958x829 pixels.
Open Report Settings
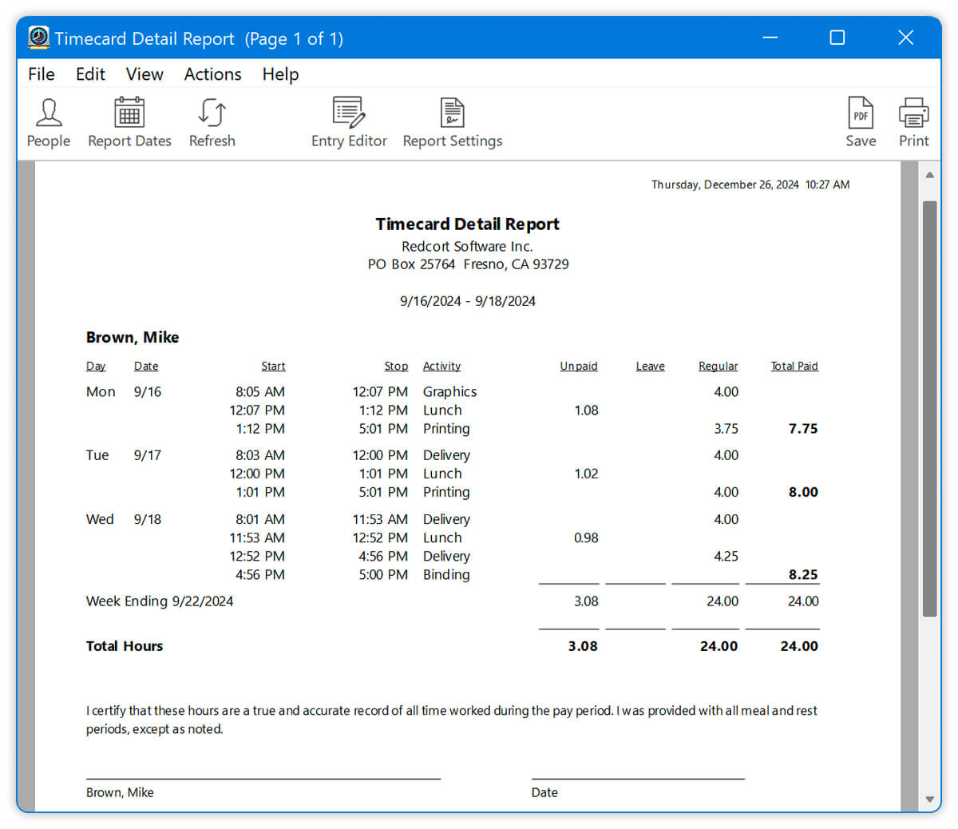point(452,121)
